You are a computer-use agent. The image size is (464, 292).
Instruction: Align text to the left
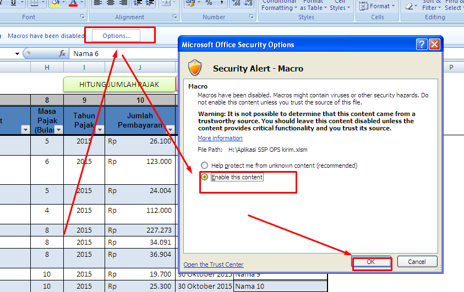pyautogui.click(x=98, y=3)
